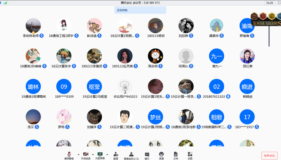This screenshot has height=160, width=281.
Task: Click the mic icon next to 201807611102
Action: pos(228,96)
